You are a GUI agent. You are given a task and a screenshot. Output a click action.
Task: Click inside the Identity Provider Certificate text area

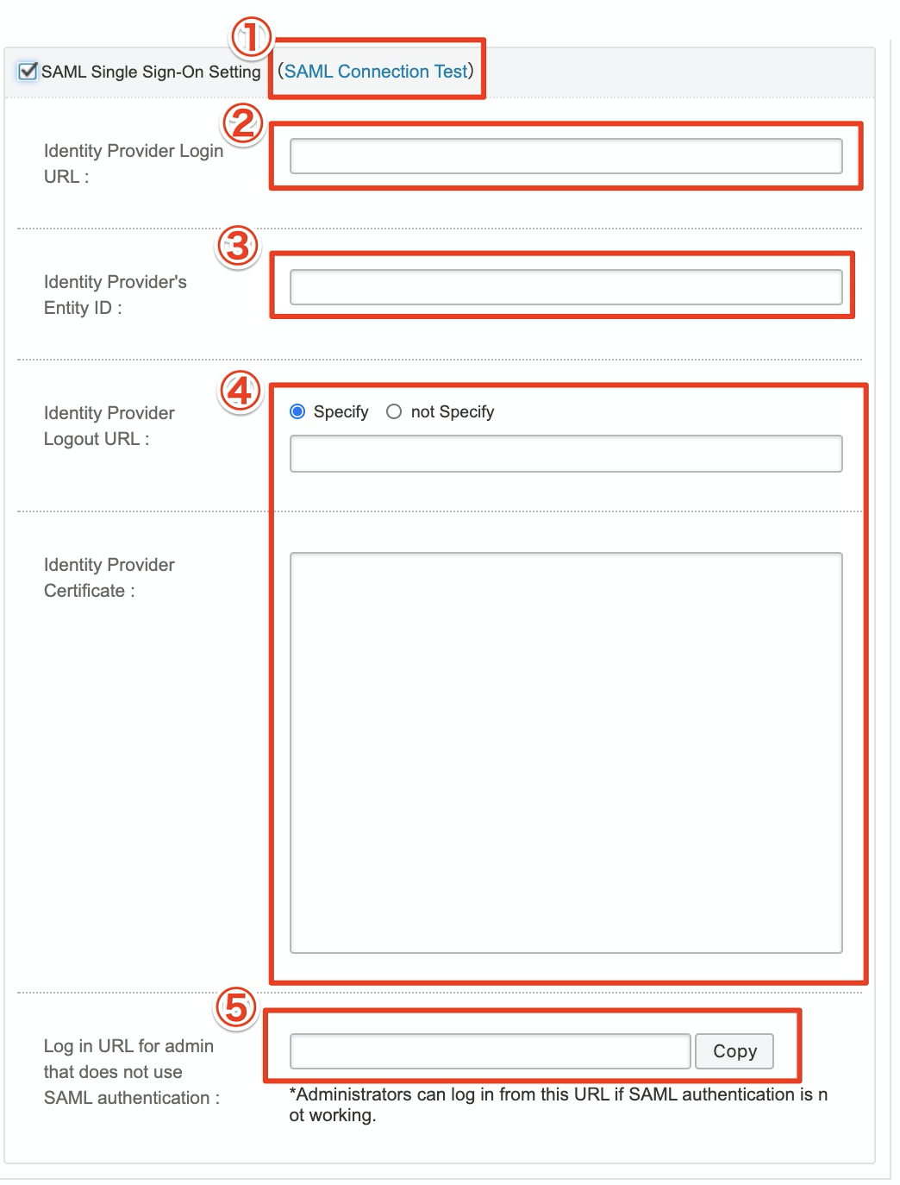tap(565, 750)
